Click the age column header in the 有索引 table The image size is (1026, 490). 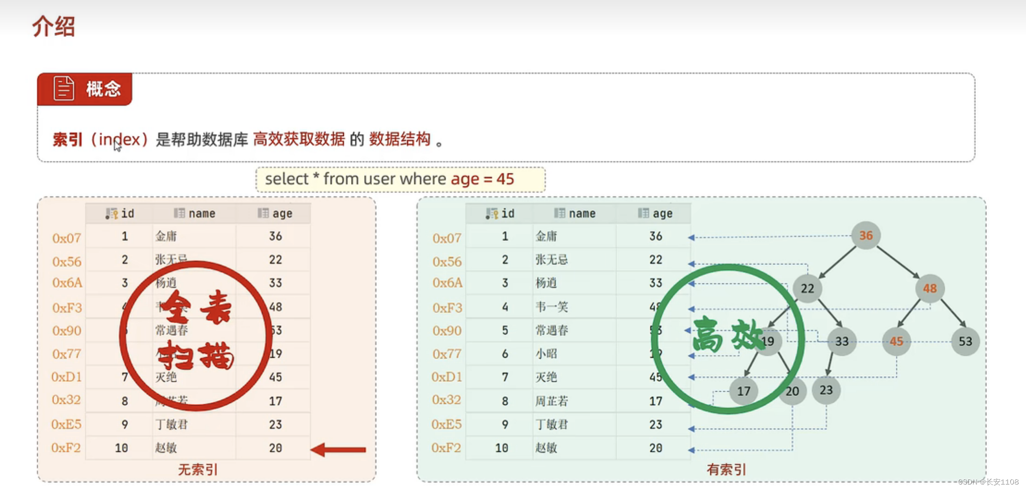coord(654,213)
